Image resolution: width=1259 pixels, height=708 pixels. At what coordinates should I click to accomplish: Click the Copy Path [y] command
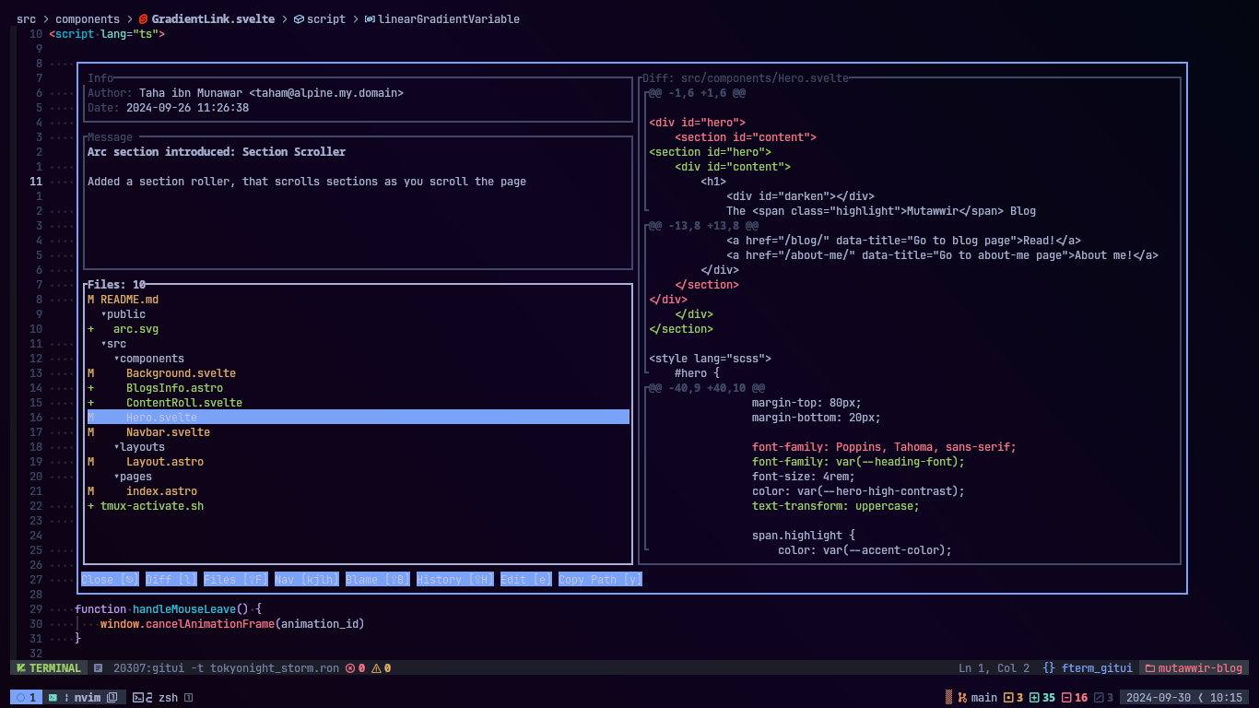click(x=600, y=580)
